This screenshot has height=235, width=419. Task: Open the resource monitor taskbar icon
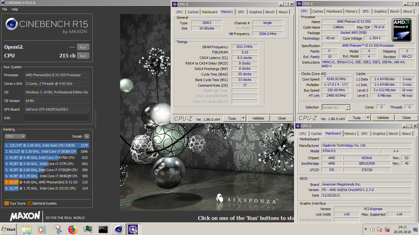click(x=88, y=229)
